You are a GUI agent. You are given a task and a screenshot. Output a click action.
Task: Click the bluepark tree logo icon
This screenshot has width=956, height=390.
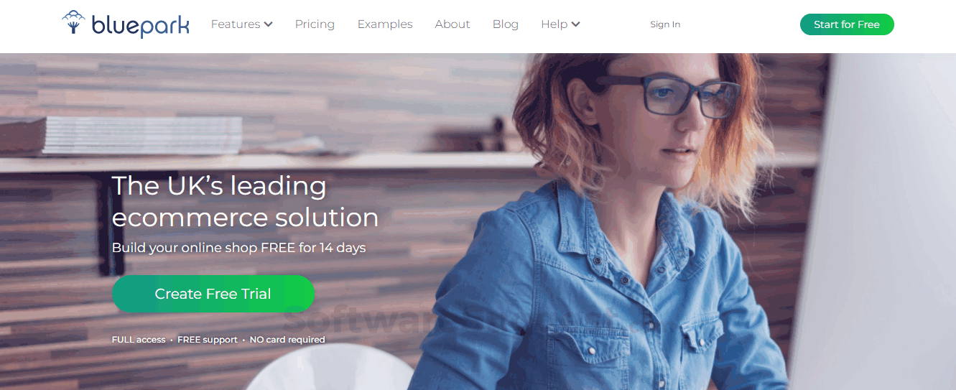[73, 22]
